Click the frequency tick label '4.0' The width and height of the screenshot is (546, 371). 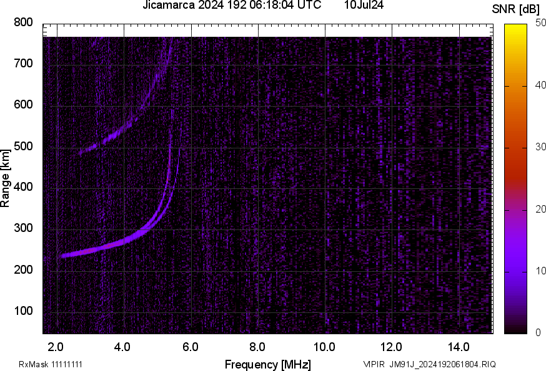[122, 347]
